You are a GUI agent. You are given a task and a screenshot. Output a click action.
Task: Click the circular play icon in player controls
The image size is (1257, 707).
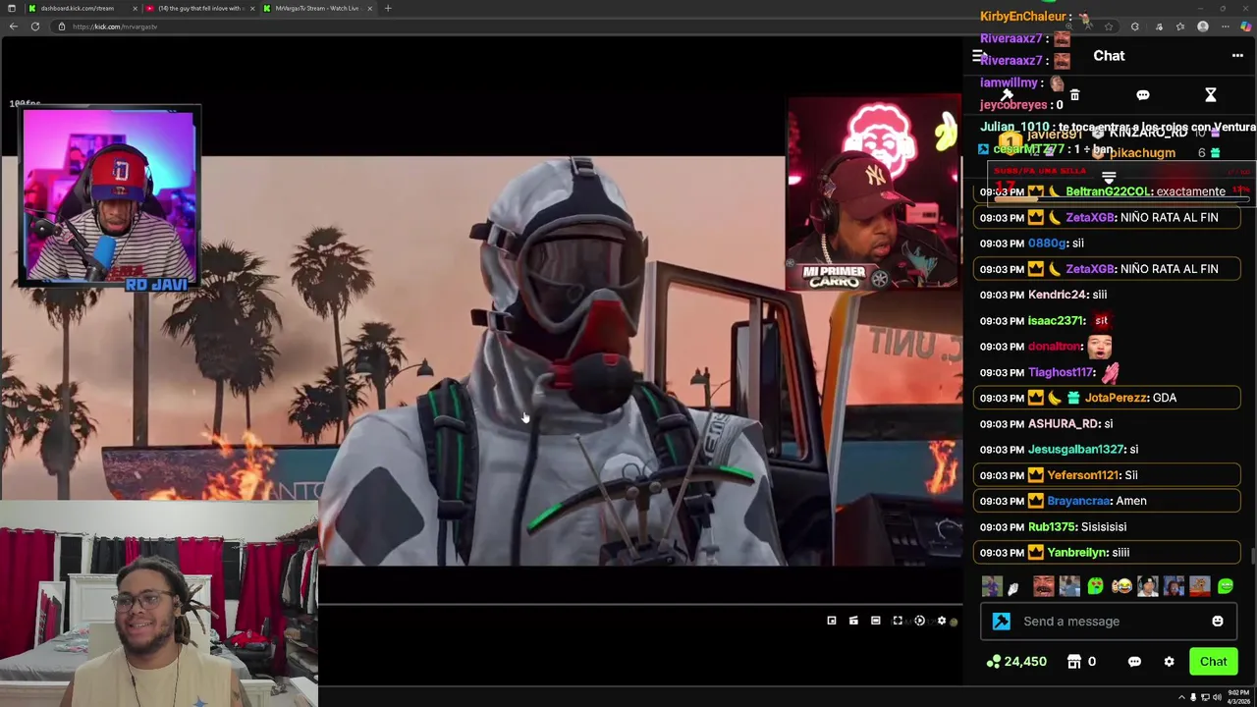pos(919,621)
